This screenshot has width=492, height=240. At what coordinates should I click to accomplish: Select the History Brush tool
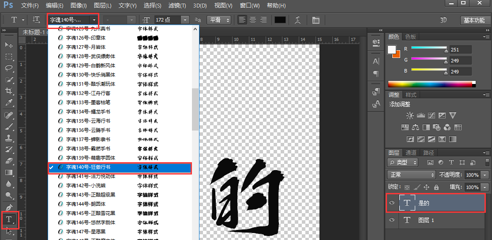pyautogui.click(x=9, y=149)
